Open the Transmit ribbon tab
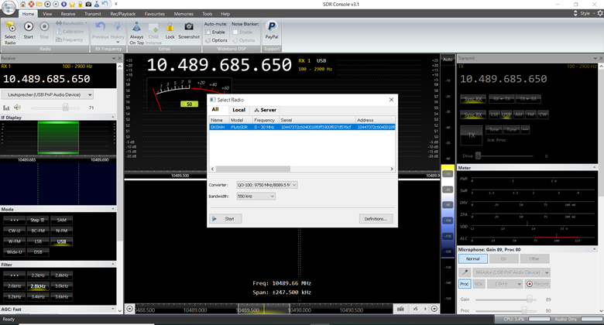This screenshot has width=604, height=325. pos(92,14)
